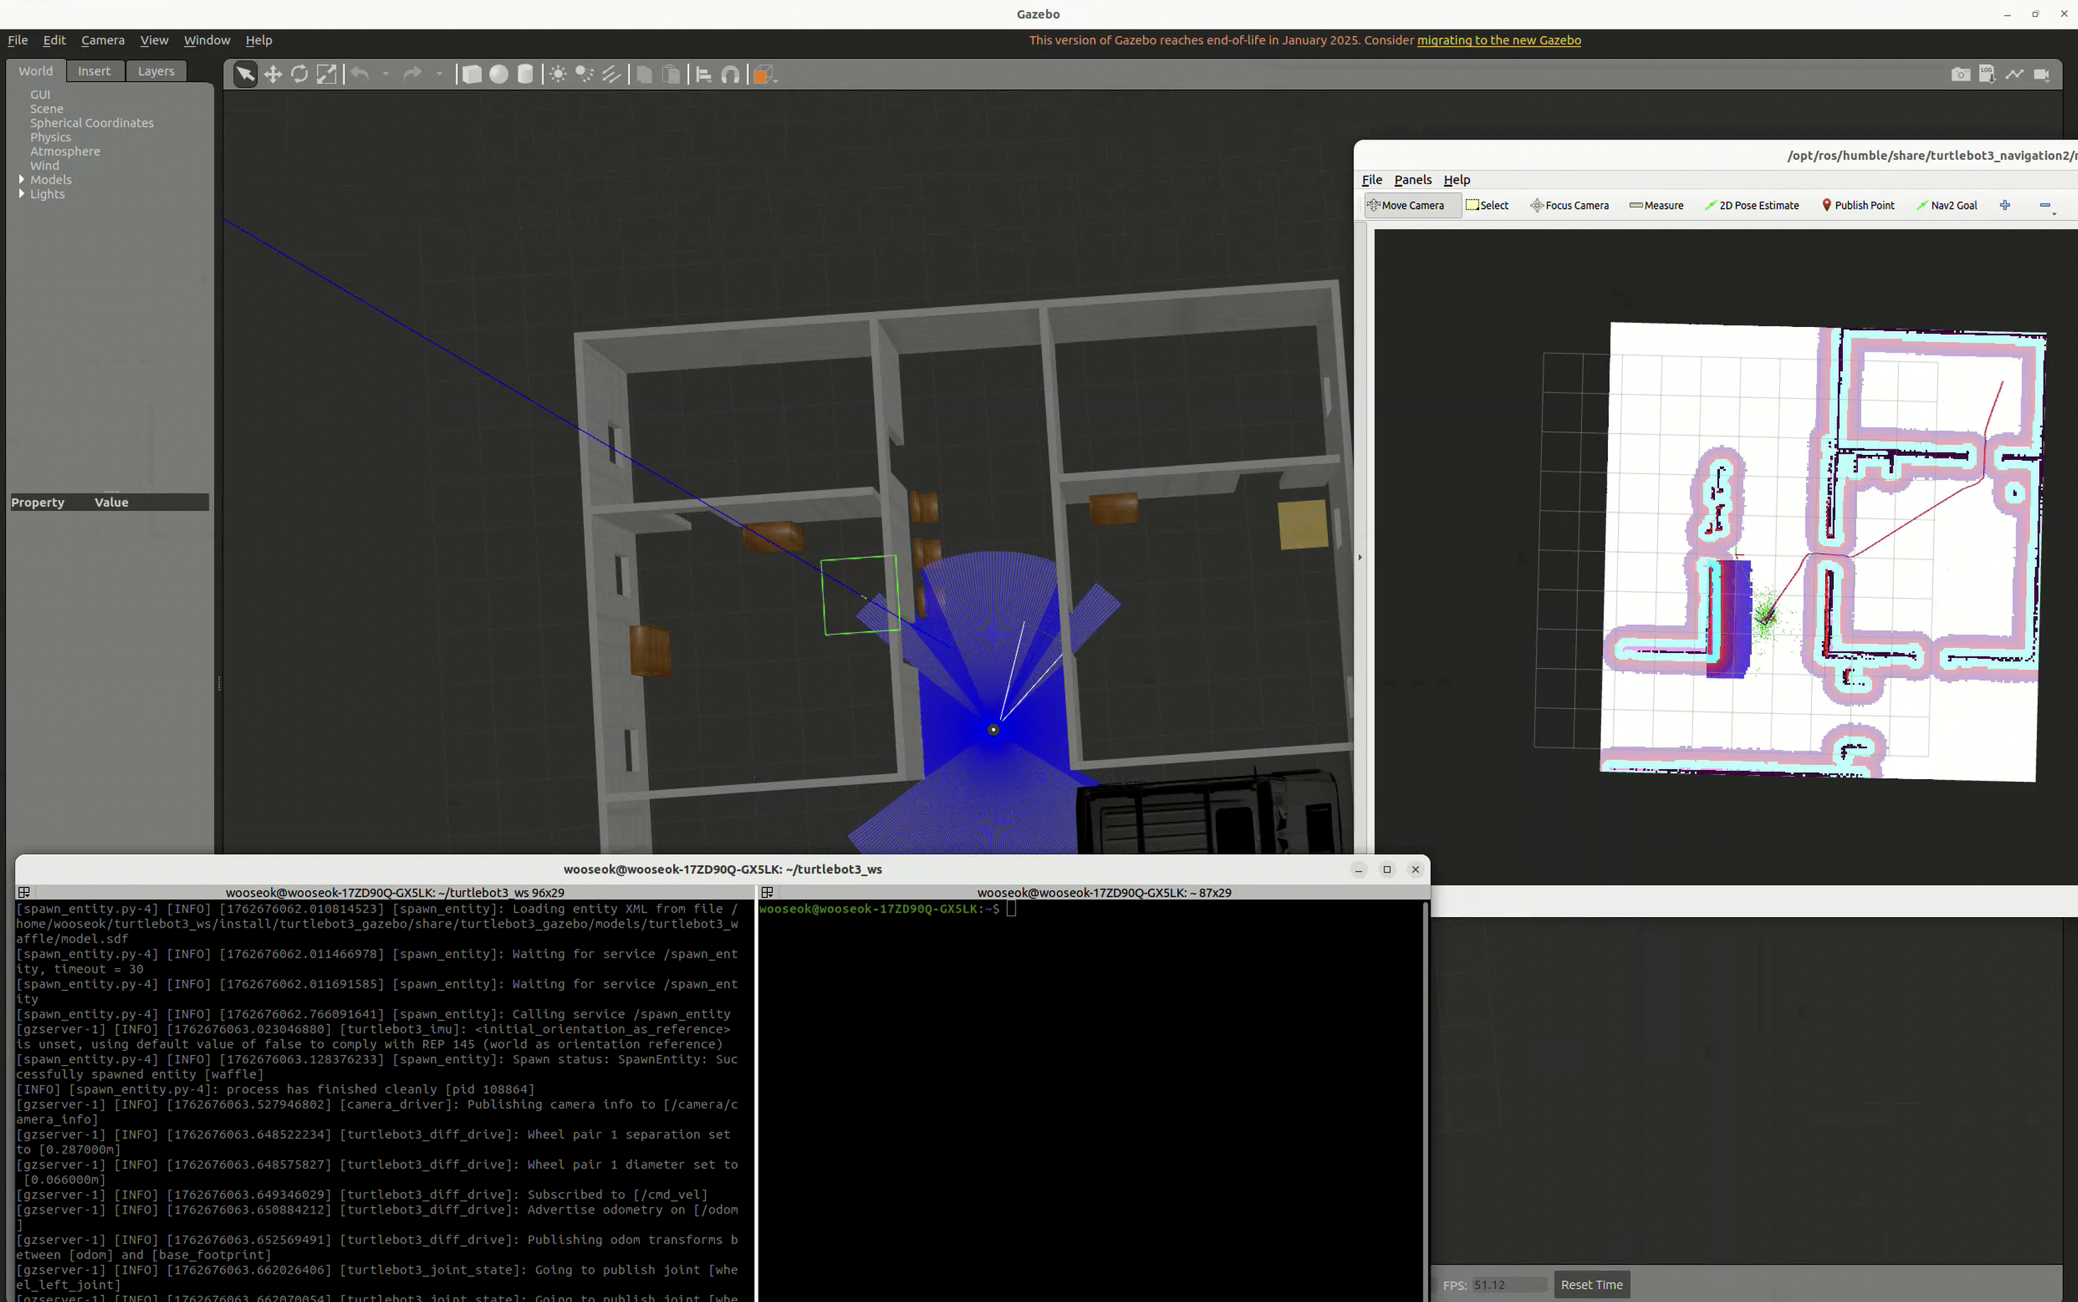Click the RViz side panel collapse handle

(x=1360, y=557)
